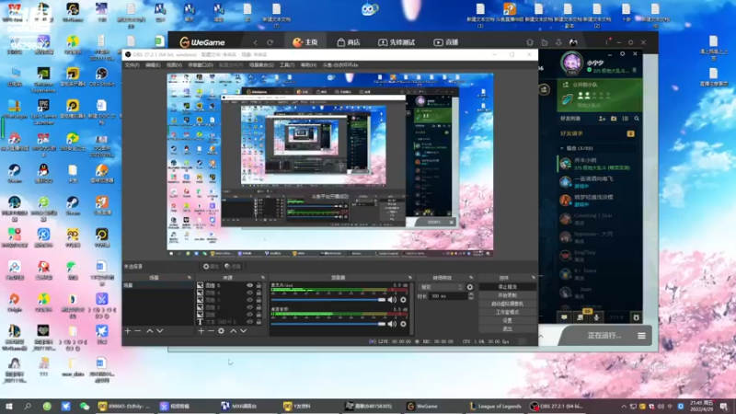Open list view icon in friends panel
736x414 pixels.
coord(625,119)
